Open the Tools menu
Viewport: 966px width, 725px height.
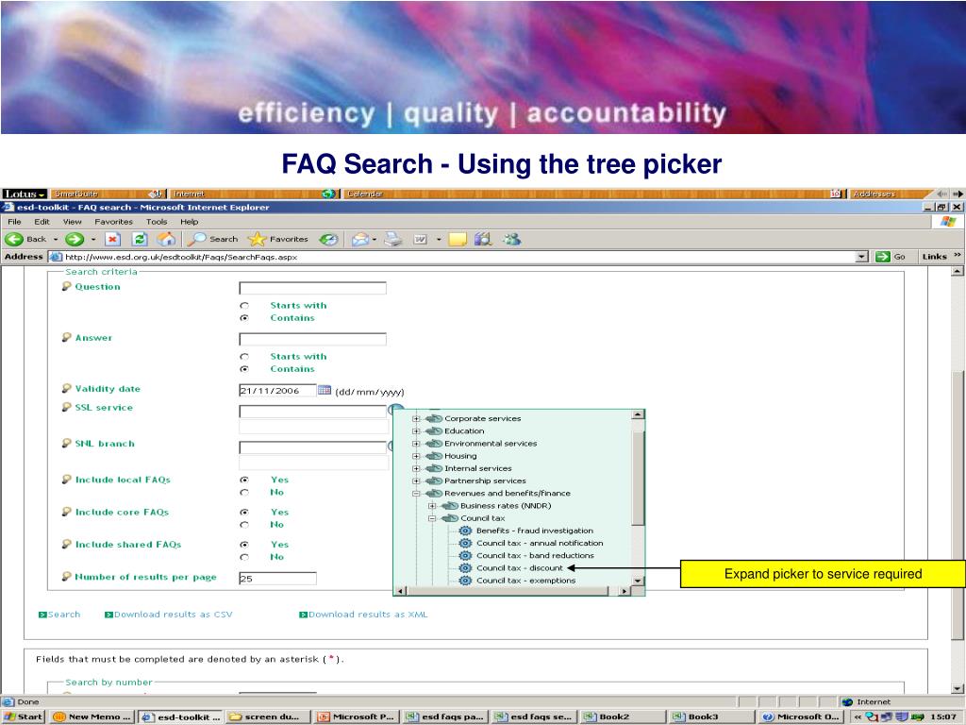click(157, 221)
